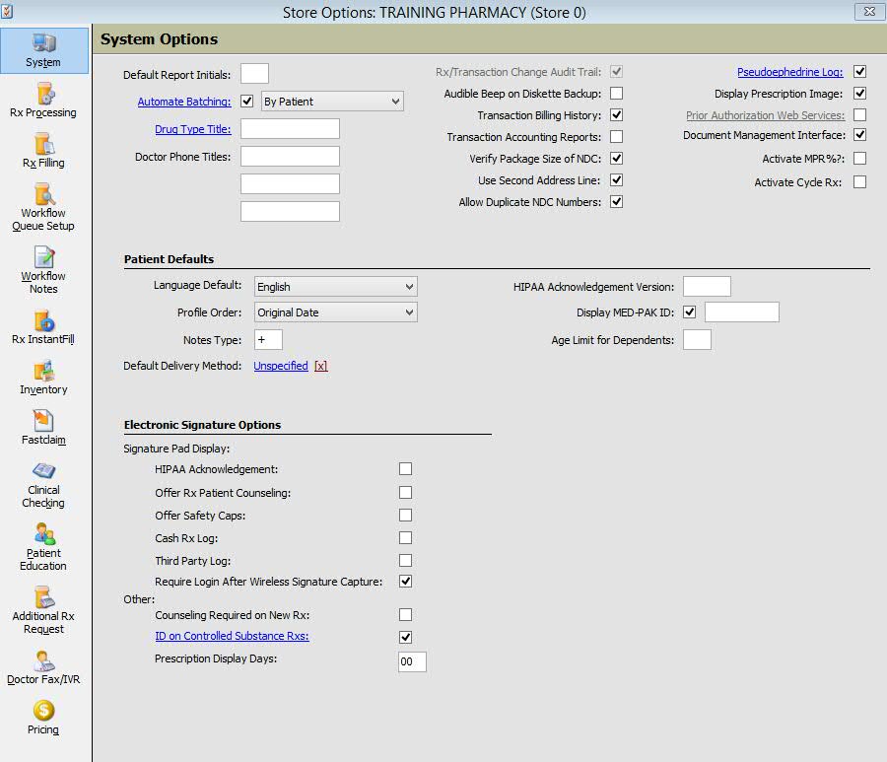Toggle Display MED-PAK ID checkbox
This screenshot has width=887, height=762.
[690, 312]
